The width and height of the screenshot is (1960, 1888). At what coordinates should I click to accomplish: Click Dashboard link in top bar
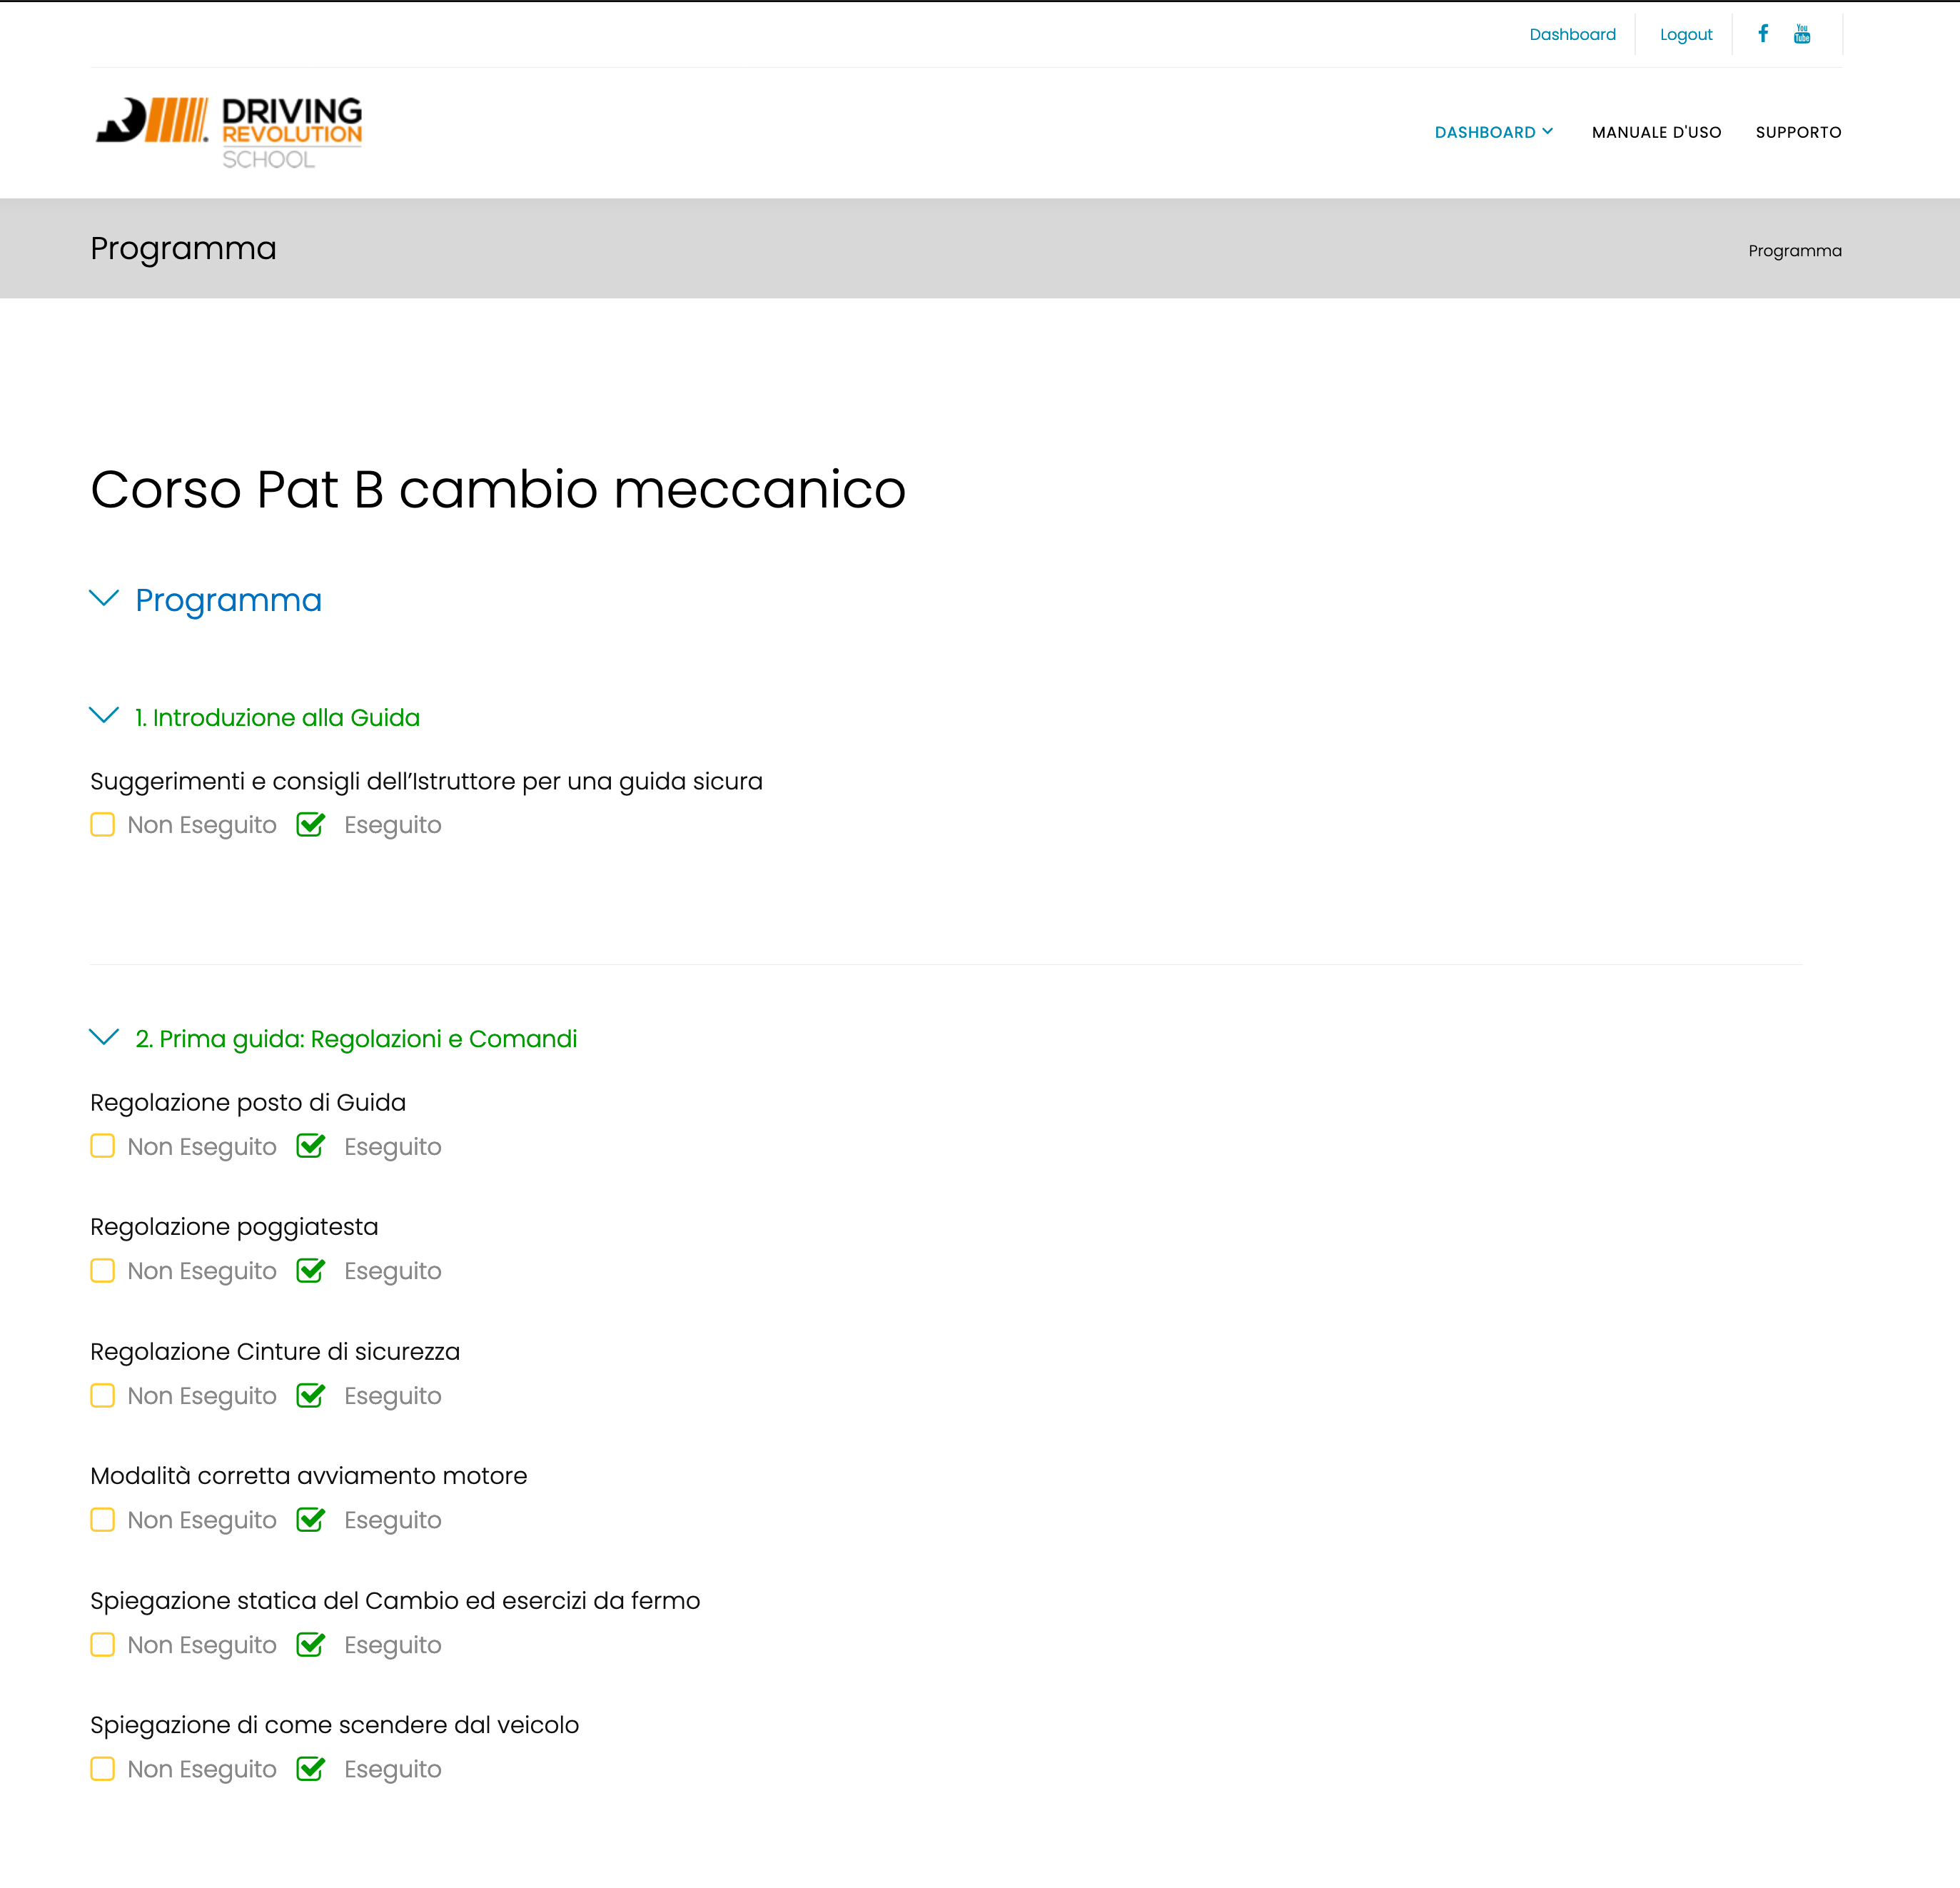coord(1572,34)
